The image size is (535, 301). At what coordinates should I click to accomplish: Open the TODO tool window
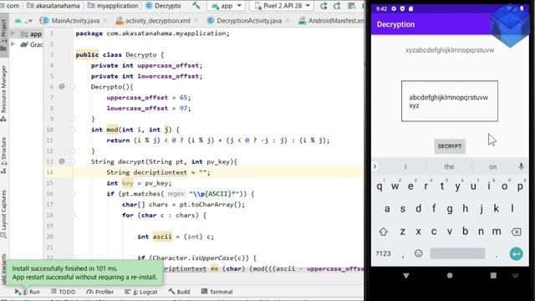(64, 292)
